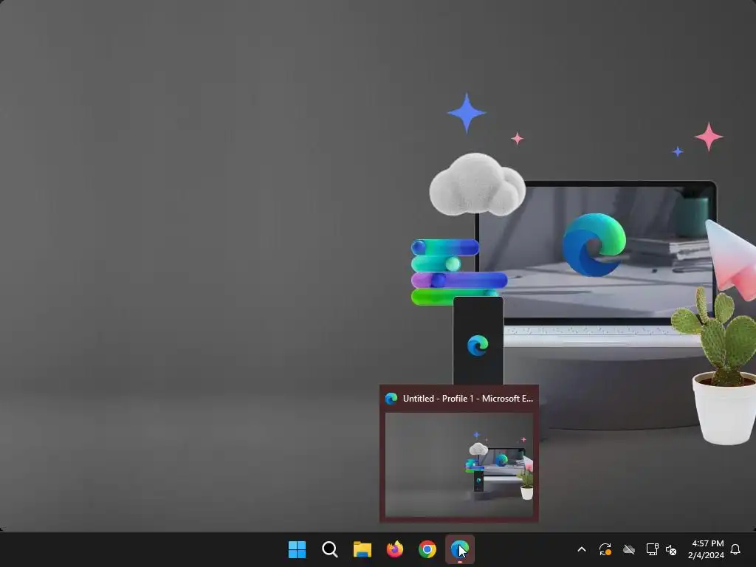Open the Windows Start menu
The image size is (756, 567).
297,549
